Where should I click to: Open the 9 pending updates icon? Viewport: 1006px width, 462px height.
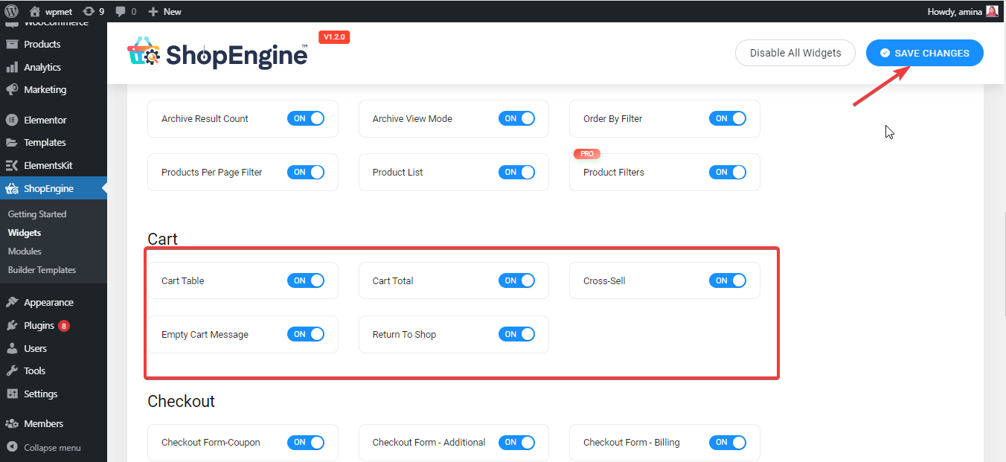coord(89,11)
